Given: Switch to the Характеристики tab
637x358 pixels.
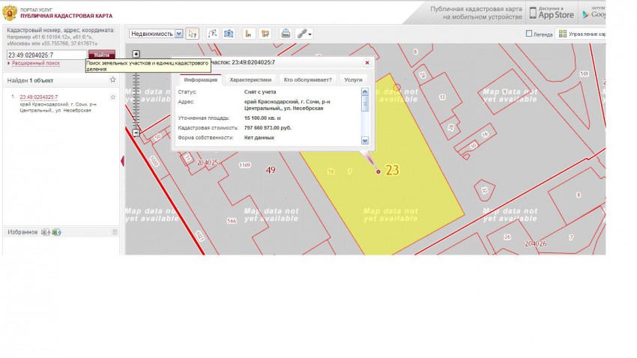Looking at the screenshot, I should [x=250, y=79].
